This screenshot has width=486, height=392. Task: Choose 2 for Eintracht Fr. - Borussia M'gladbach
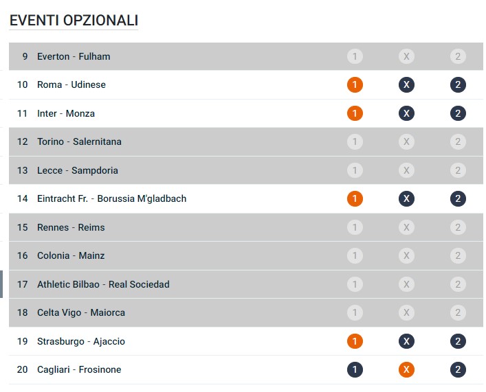459,199
